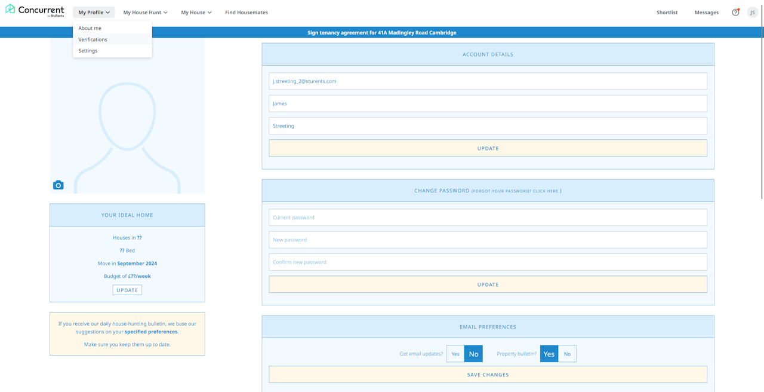Click the Concurrent house logo icon
The image size is (764, 392).
10,9
